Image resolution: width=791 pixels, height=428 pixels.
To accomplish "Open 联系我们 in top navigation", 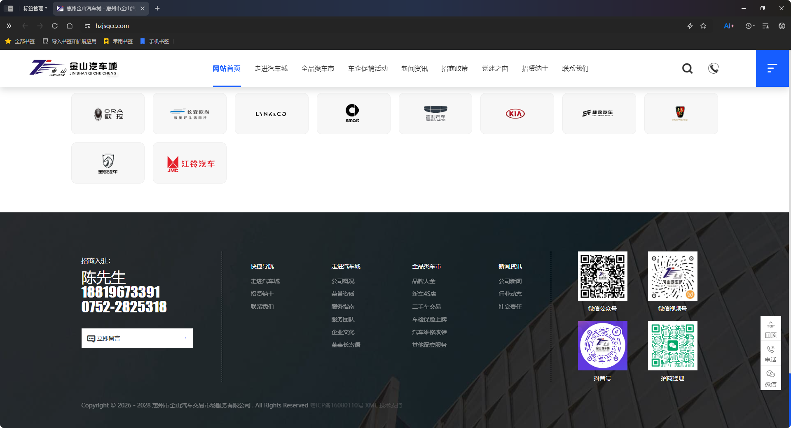I will coord(575,69).
